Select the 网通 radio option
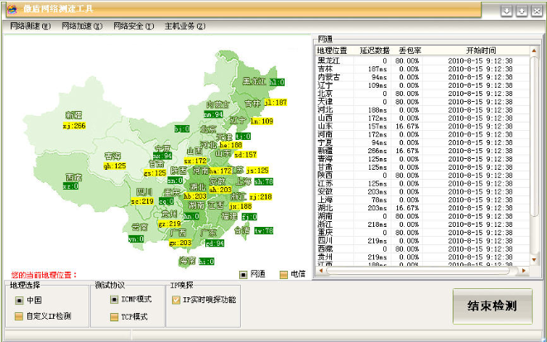The image size is (547, 342). pyautogui.click(x=252, y=275)
